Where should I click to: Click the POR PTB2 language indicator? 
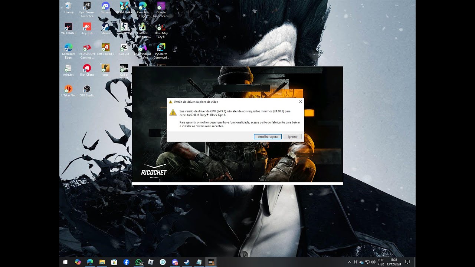coord(381,262)
